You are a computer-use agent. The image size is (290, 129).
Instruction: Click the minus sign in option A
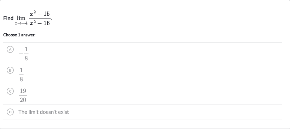pyautogui.click(x=21, y=54)
